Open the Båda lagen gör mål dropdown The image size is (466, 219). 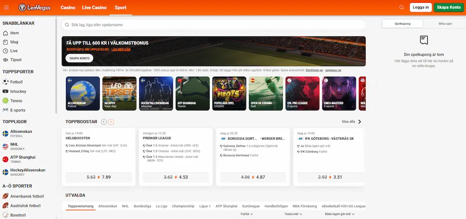[340, 214]
